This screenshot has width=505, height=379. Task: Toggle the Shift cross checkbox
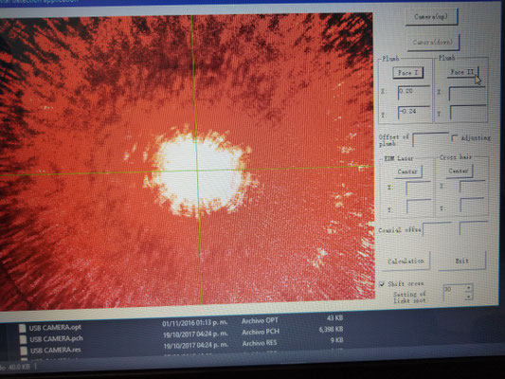(x=382, y=284)
